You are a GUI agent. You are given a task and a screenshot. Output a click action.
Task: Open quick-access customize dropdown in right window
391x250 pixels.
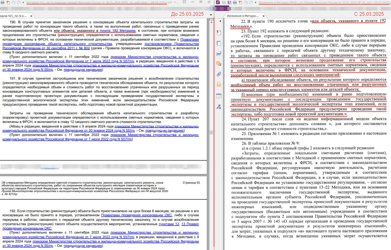point(256,2)
